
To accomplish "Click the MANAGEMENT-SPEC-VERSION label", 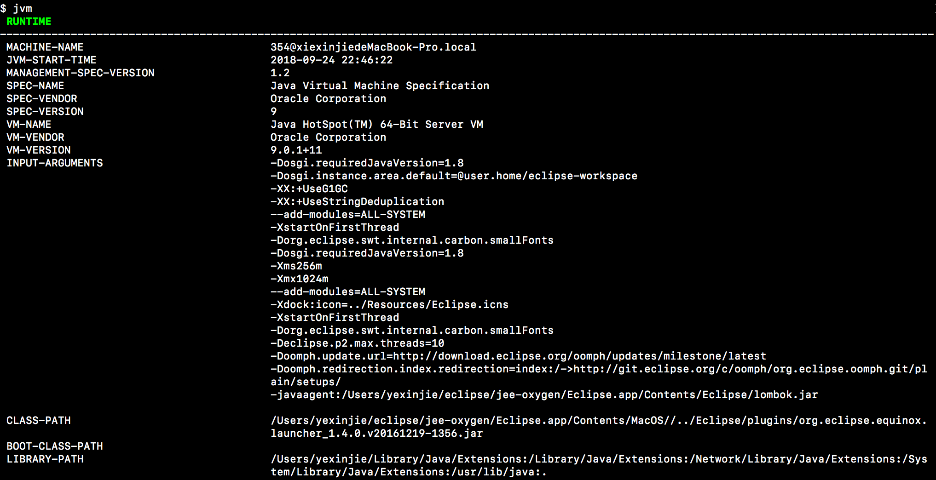I will click(x=80, y=73).
